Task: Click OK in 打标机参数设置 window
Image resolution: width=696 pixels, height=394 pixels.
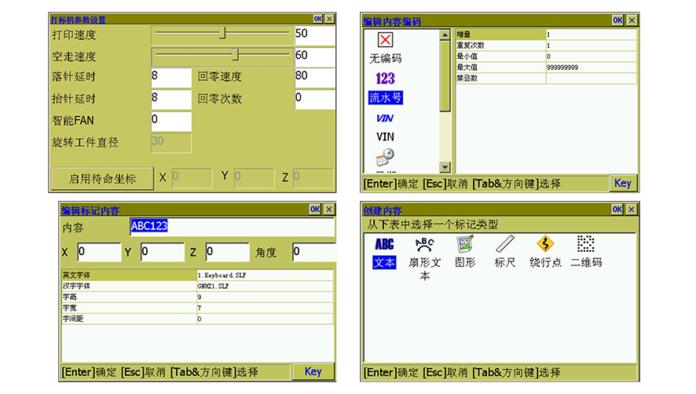Action: coord(318,19)
